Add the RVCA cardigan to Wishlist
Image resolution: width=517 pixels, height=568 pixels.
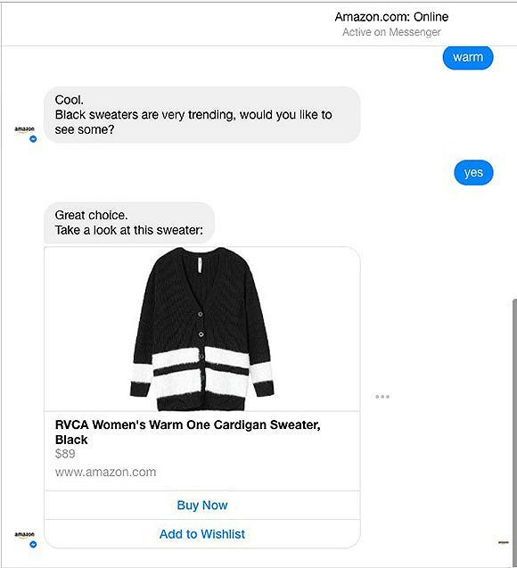coord(202,534)
